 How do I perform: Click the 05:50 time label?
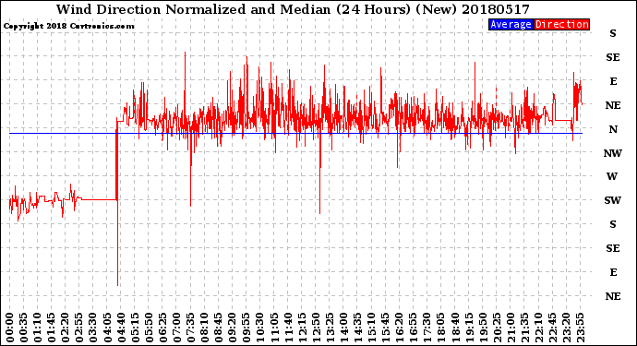[149, 328]
